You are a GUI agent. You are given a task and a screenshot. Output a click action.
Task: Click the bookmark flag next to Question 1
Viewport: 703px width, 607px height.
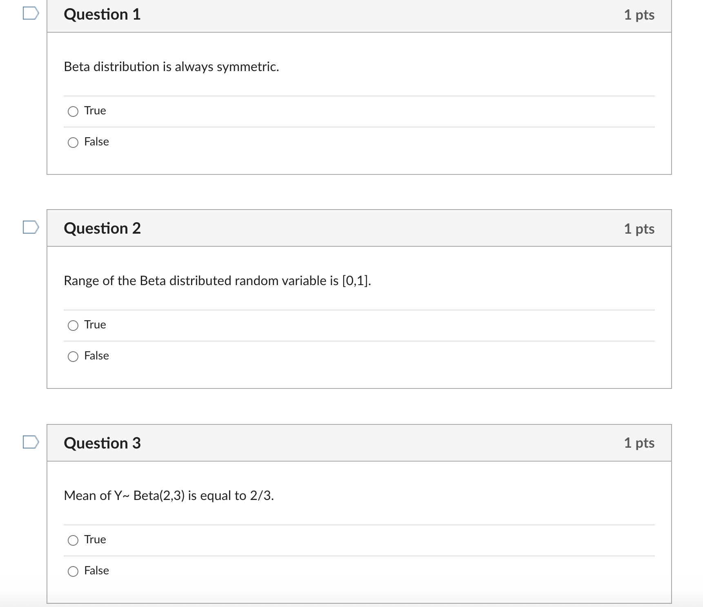31,13
